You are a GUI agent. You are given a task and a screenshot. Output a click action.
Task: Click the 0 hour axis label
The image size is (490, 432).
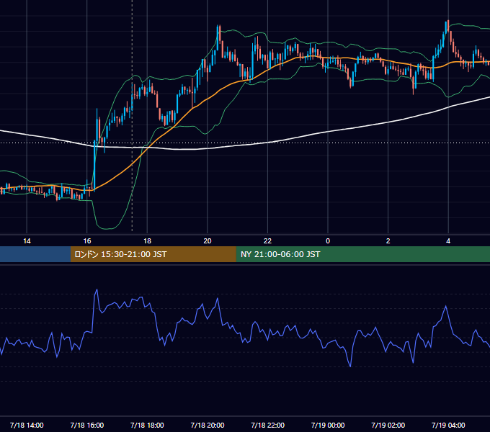click(x=328, y=241)
